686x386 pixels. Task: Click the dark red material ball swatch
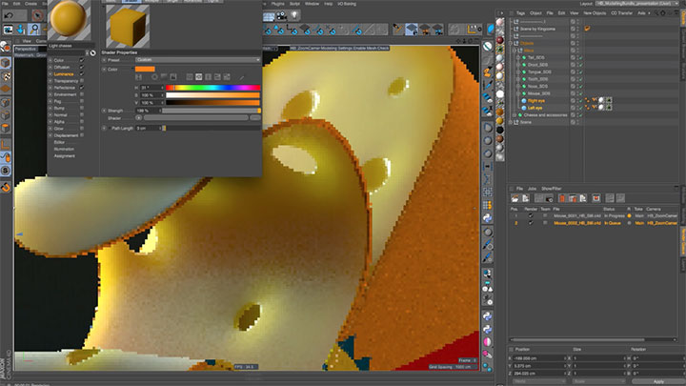pyautogui.click(x=499, y=40)
